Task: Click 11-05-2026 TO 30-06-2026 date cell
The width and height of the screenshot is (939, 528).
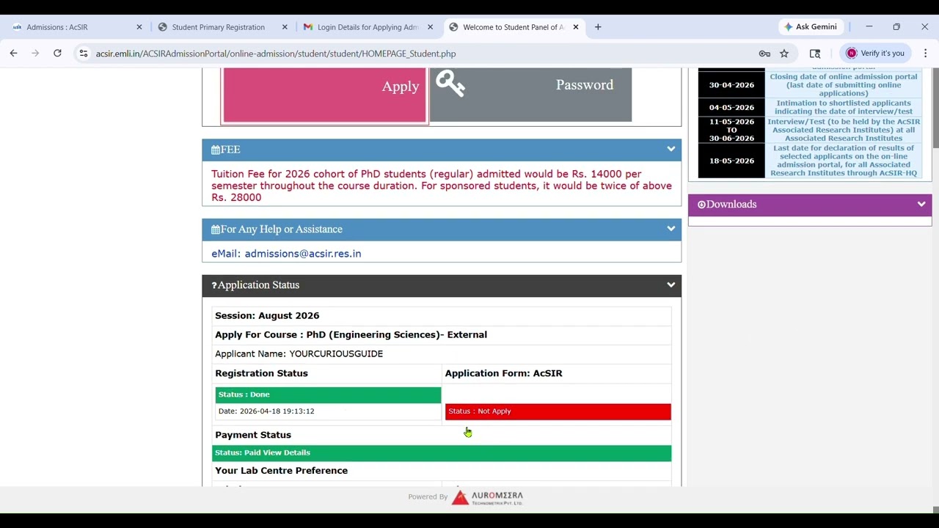Action: [x=731, y=130]
